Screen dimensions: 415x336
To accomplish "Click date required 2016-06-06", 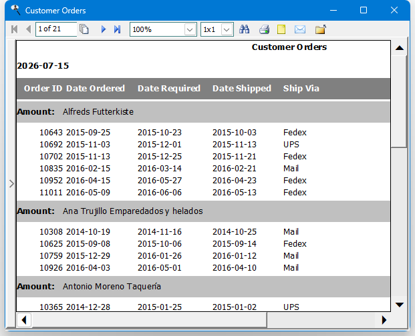I will pos(160,193).
